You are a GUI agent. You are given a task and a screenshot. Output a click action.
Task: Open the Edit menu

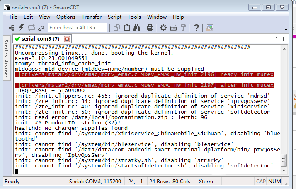click(x=28, y=17)
